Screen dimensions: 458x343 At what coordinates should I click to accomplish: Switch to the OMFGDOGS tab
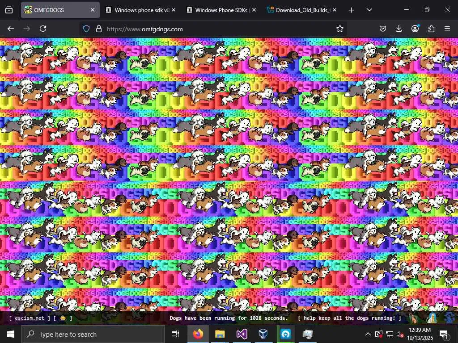tap(60, 10)
